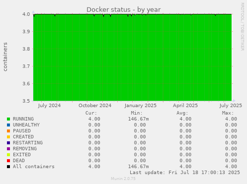
Task: Click the January 2025 axis label
Action: click(x=141, y=106)
